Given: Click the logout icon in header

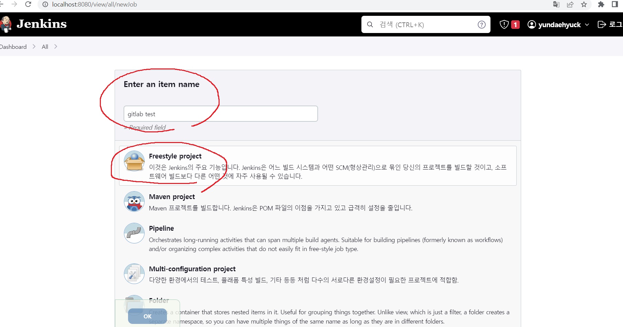Looking at the screenshot, I should [x=602, y=24].
